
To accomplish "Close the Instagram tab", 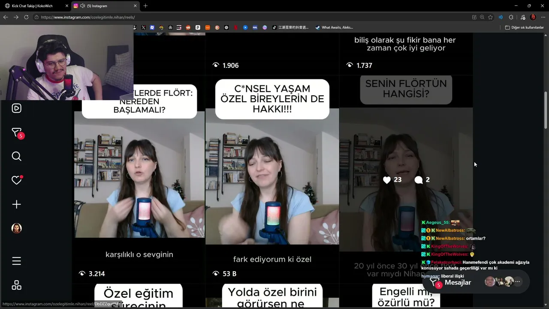I will point(135,6).
